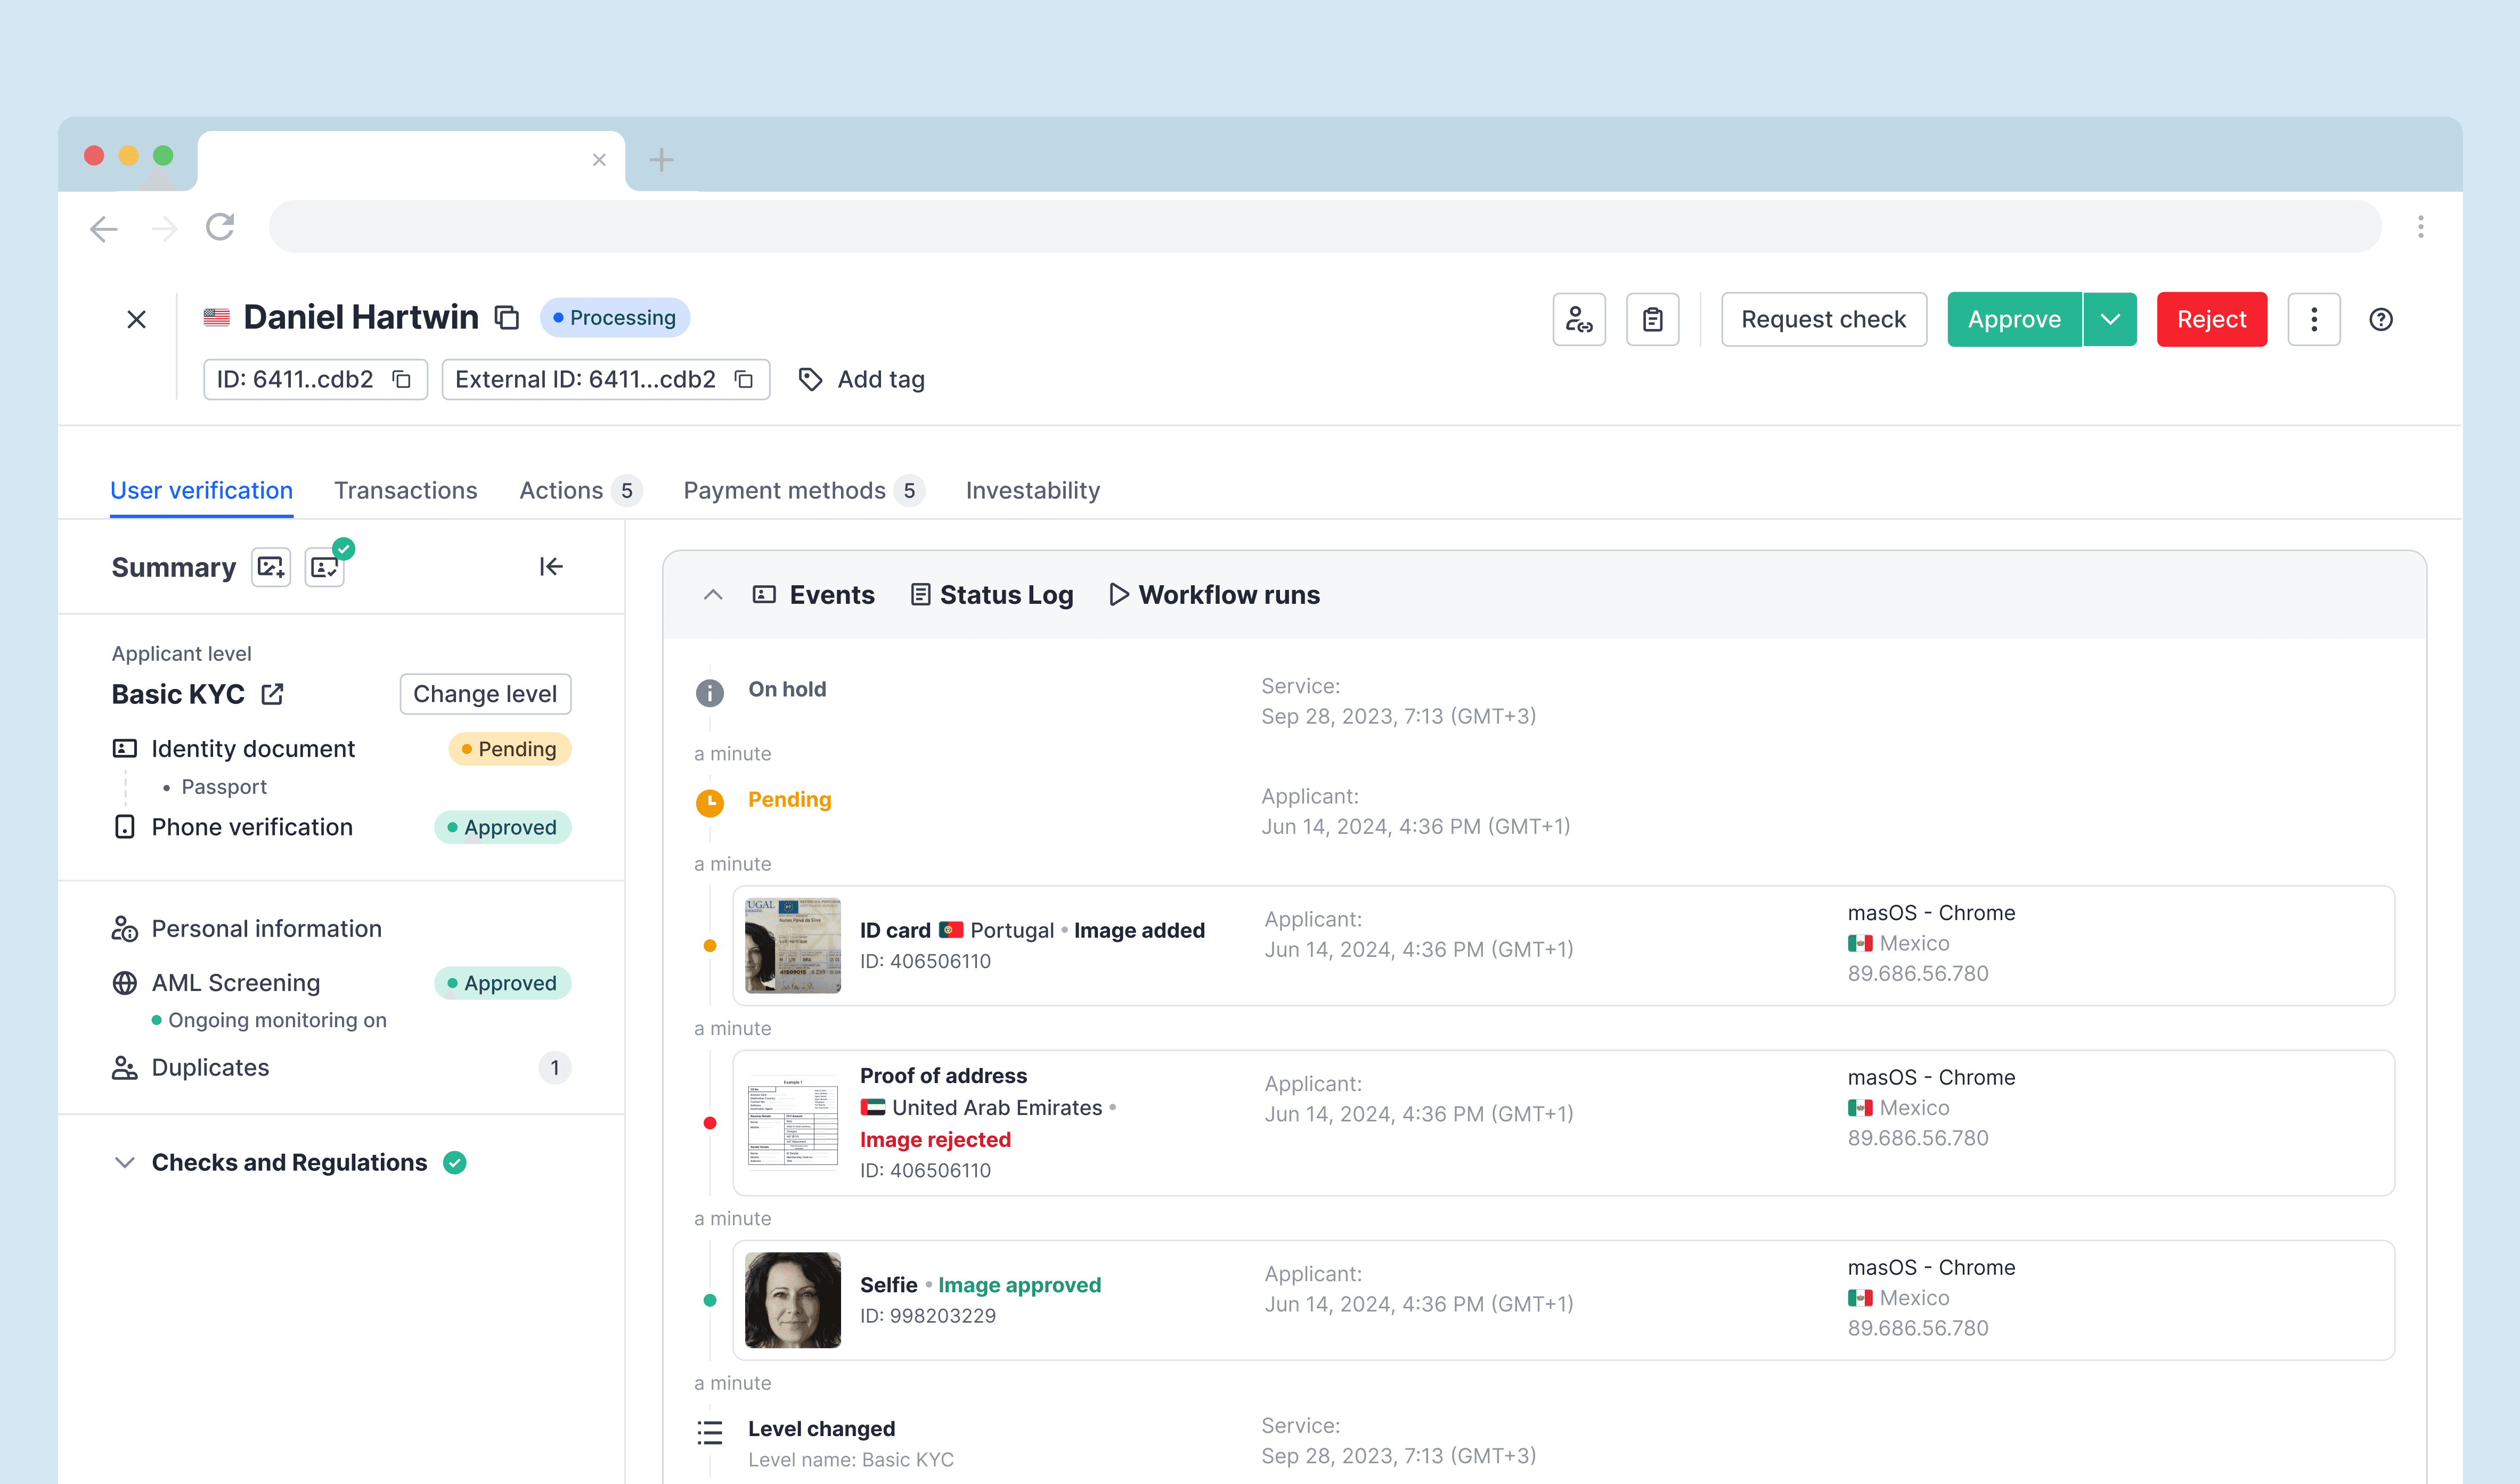Click the Add tag link
Screen dimensions: 2520x1484
coord(880,380)
